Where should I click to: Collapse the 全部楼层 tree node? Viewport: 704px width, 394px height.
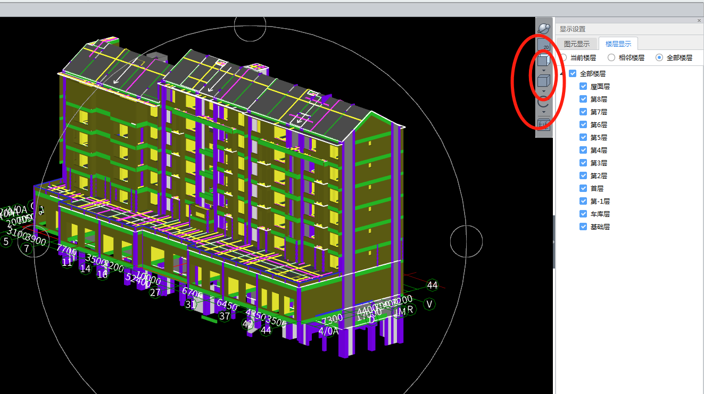tap(562, 73)
